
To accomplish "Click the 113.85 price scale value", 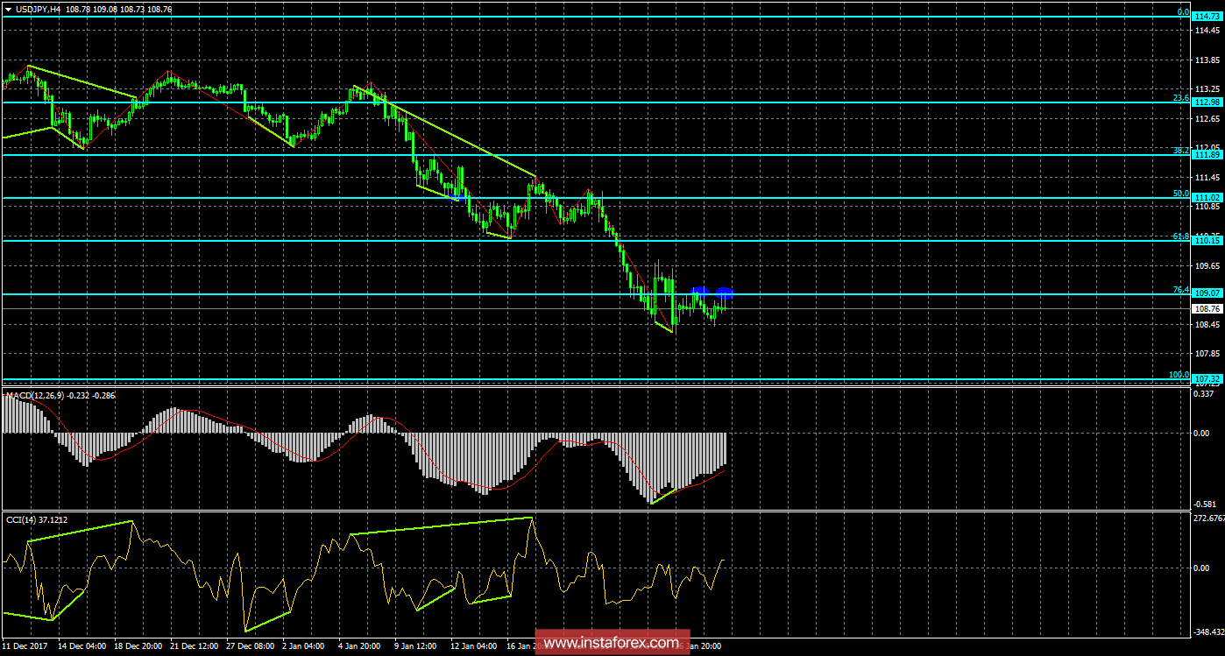I will [1207, 60].
